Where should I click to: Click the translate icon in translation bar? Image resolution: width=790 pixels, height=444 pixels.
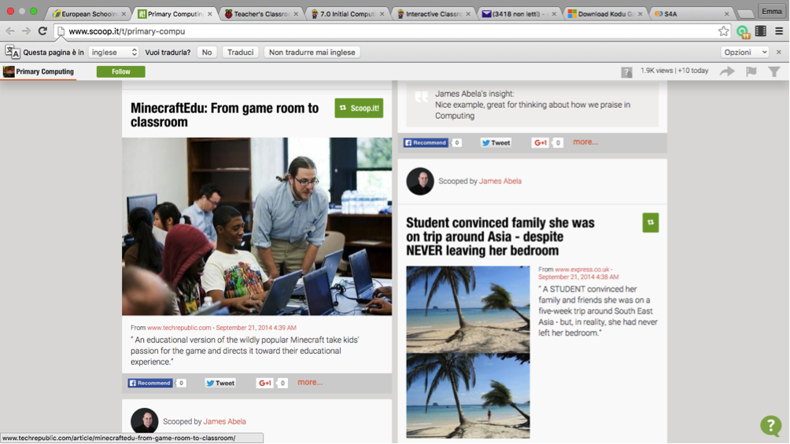coord(12,52)
